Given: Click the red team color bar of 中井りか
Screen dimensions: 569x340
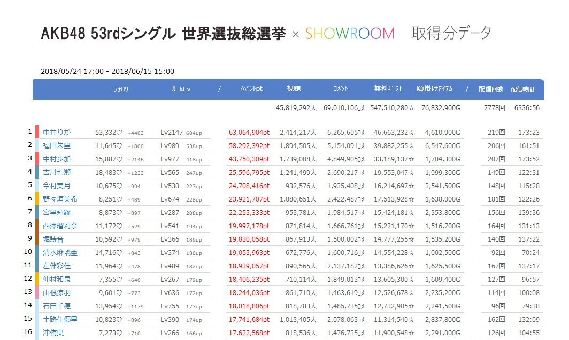Looking at the screenshot, I should click(37, 132).
